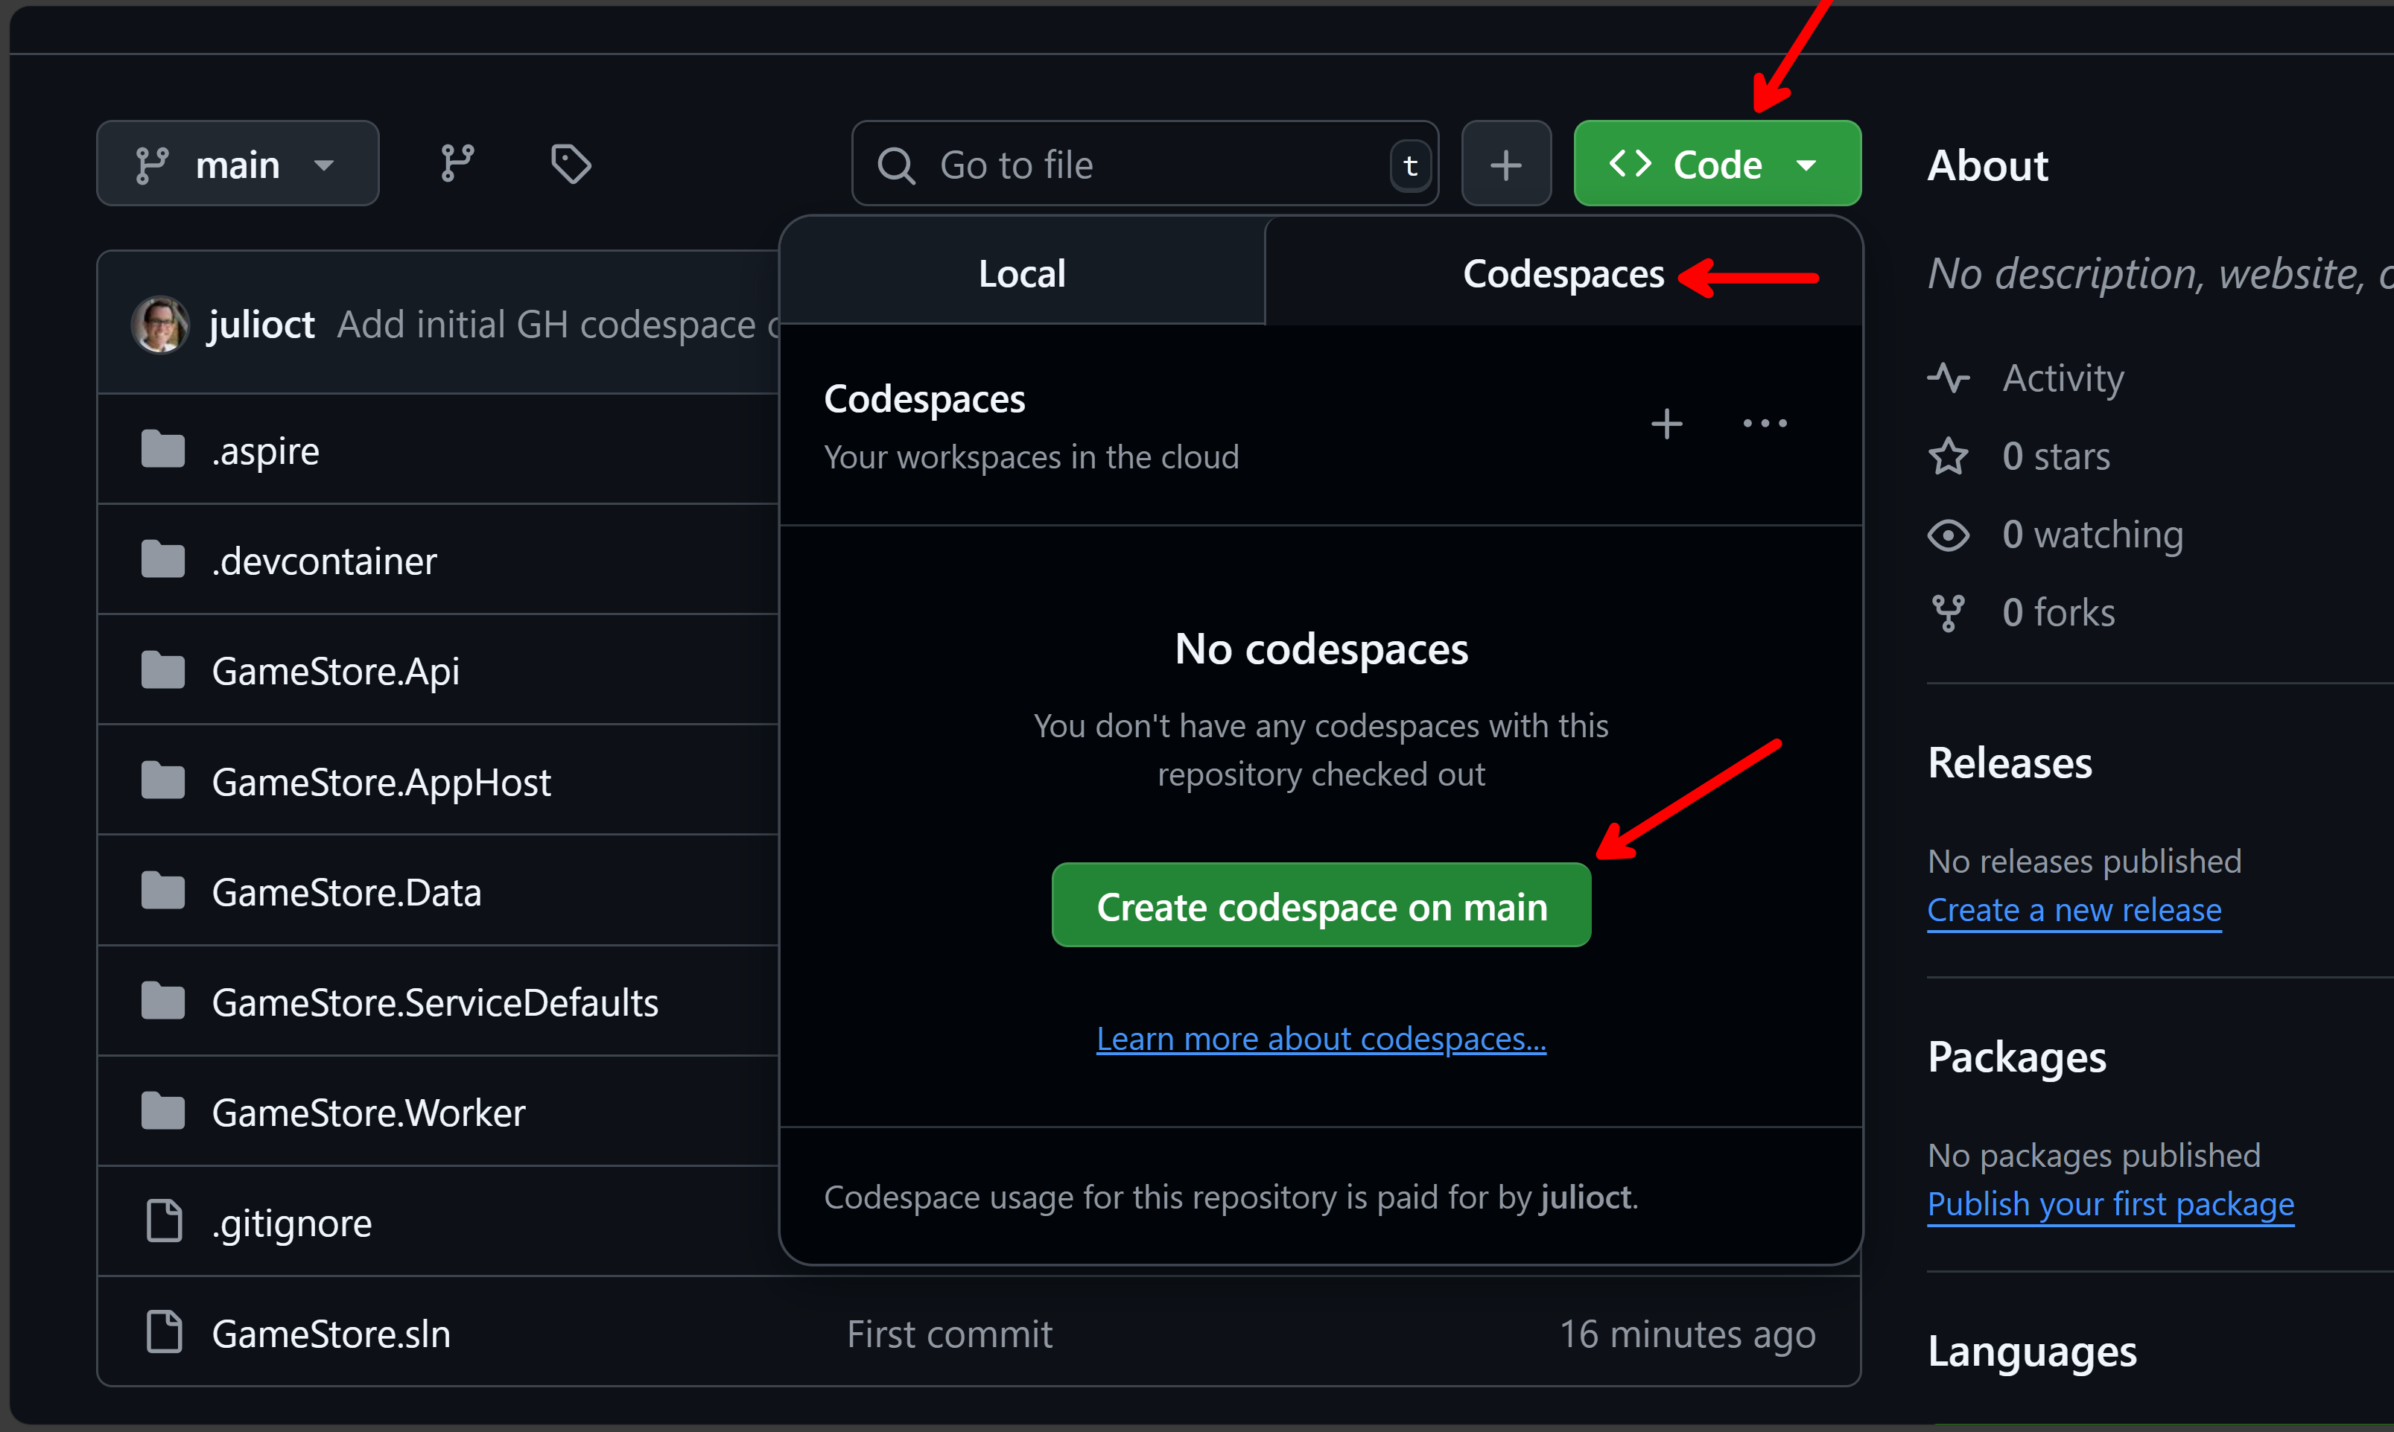Open the .aspire folder

pos(265,451)
